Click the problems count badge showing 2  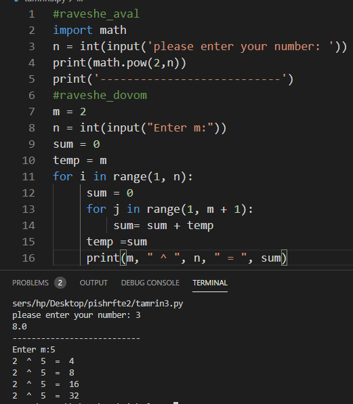(60, 283)
